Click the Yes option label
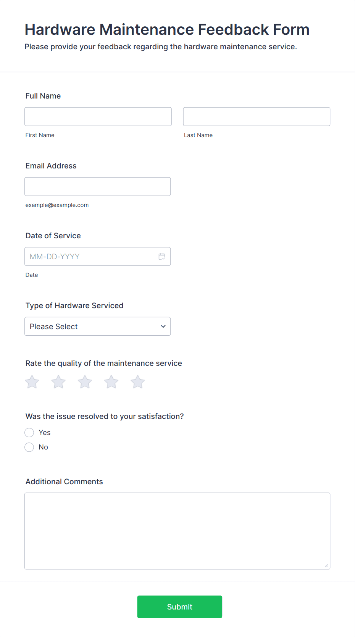 45,433
